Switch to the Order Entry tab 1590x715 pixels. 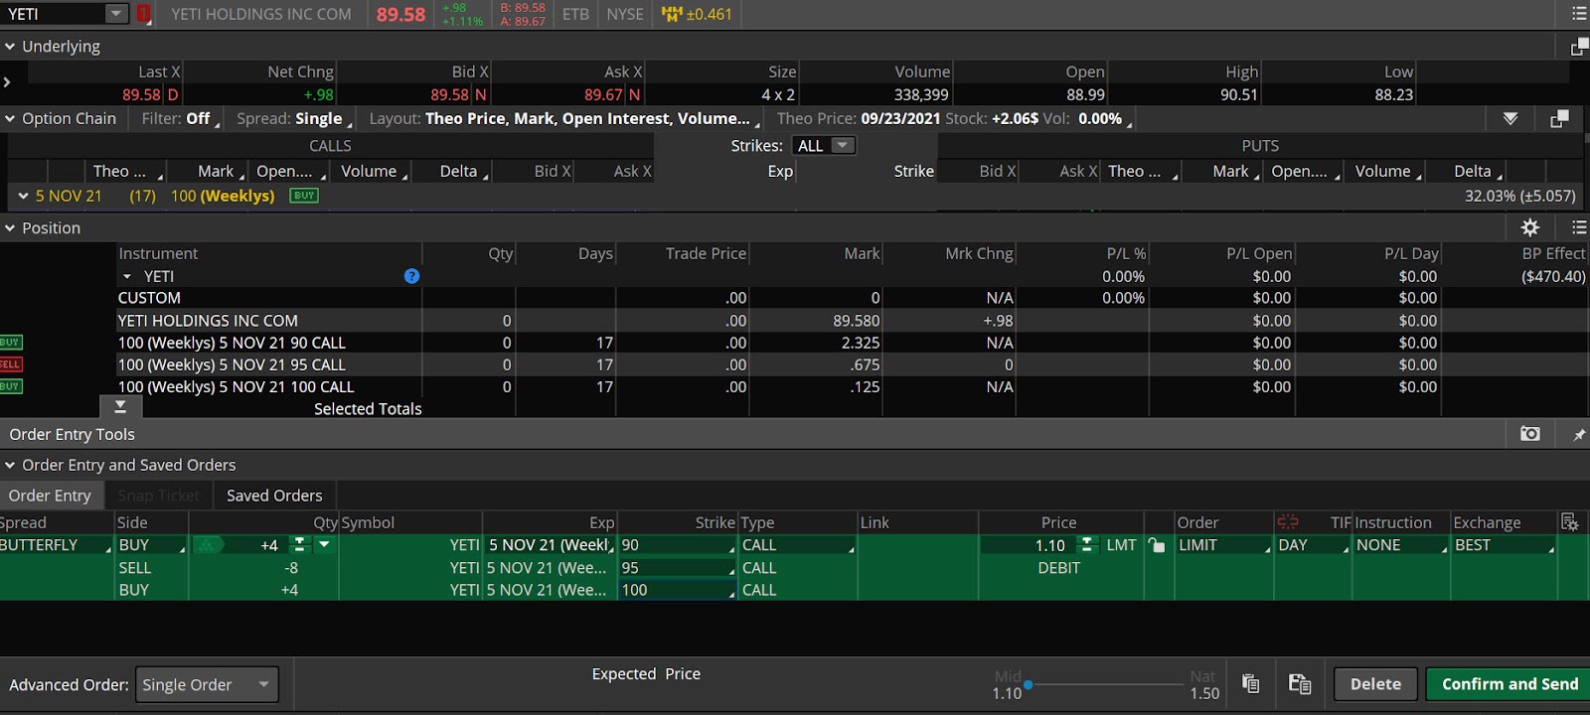(x=50, y=495)
